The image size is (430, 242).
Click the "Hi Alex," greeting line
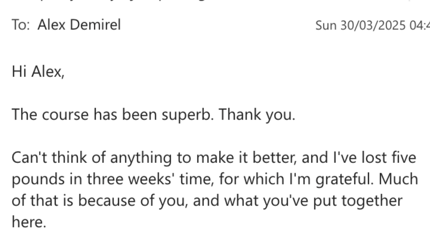click(x=38, y=72)
